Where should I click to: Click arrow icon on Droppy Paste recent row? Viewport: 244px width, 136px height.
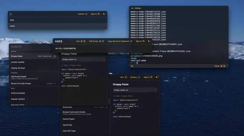[x=55, y=56]
